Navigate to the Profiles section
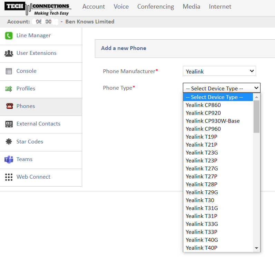The image size is (275, 259). point(26,89)
